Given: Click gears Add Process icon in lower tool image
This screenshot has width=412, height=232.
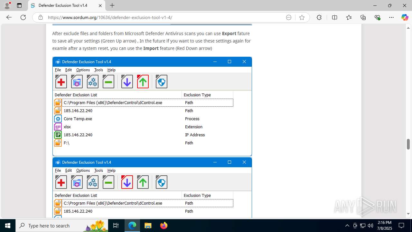Looking at the screenshot, I should point(92,182).
